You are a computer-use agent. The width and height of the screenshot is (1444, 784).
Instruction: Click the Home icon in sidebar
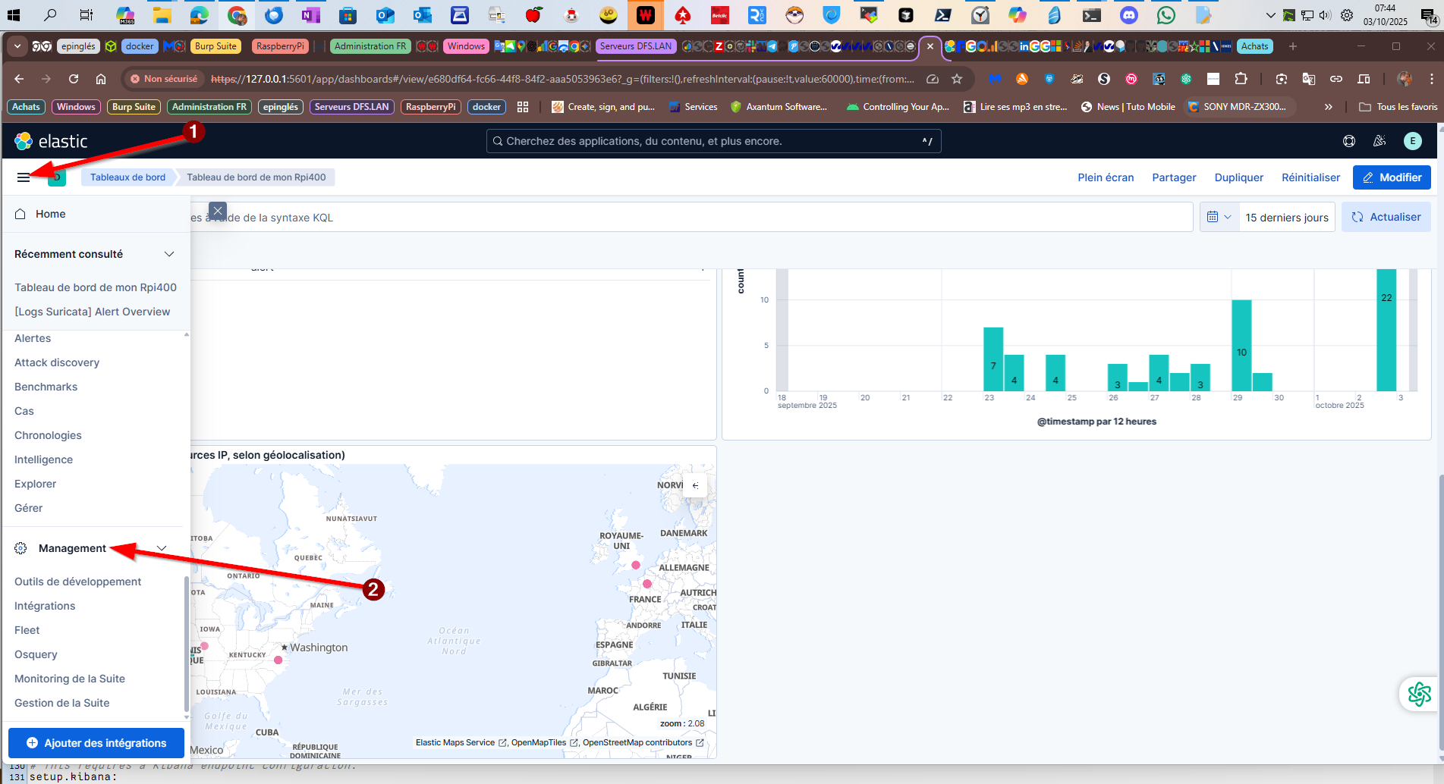(x=20, y=214)
